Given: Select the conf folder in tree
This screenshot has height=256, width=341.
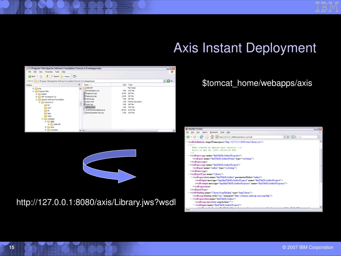Looking at the screenshot, I should (48, 108).
